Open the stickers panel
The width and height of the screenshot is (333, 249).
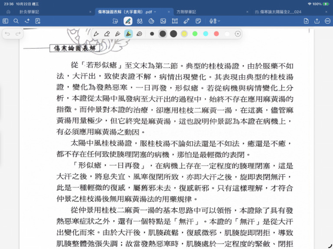coord(151,21)
